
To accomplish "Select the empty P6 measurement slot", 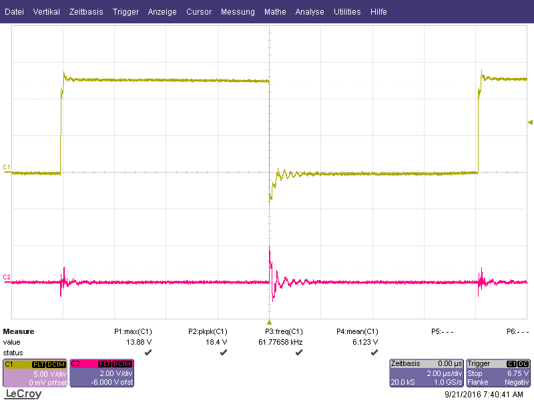I will (518, 331).
